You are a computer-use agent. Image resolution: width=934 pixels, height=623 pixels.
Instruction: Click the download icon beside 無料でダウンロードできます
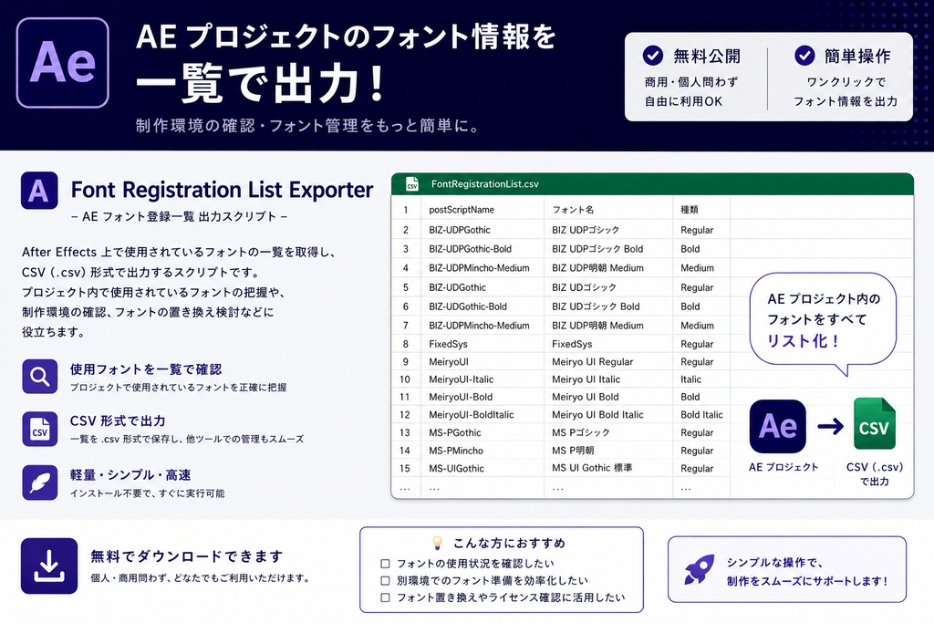[49, 566]
